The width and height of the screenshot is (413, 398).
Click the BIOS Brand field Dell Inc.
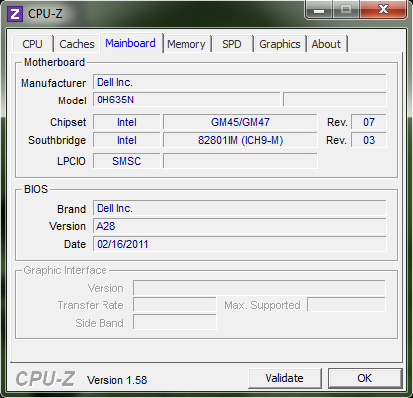[x=239, y=208]
